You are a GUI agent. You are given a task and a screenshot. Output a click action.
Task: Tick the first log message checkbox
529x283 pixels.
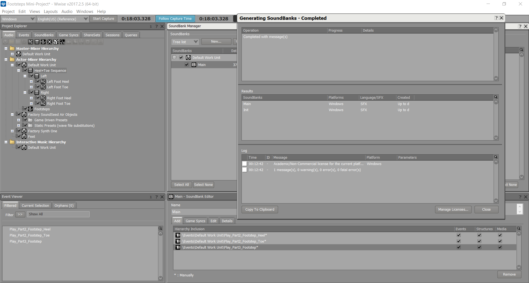tap(245, 164)
